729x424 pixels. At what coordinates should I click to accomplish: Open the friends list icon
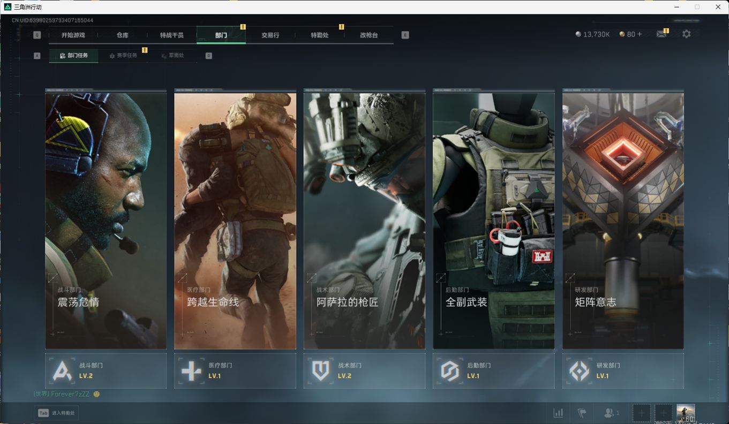tap(611, 413)
